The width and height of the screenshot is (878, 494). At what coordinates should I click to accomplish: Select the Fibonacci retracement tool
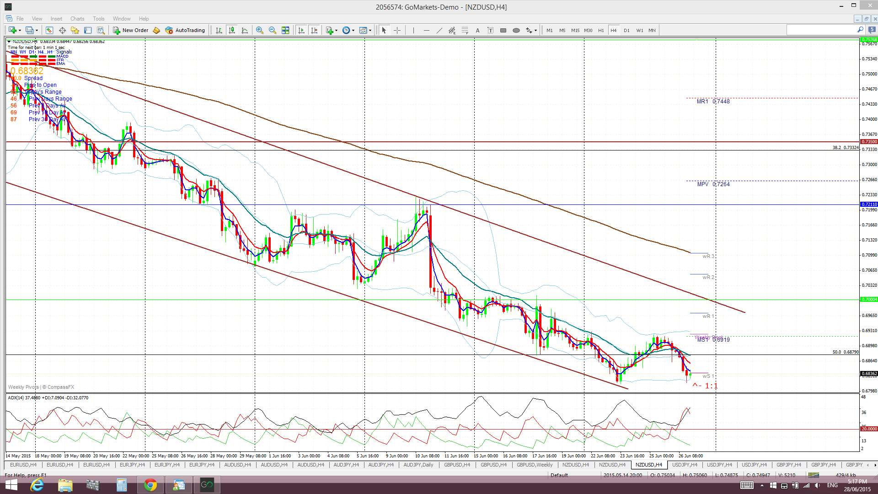tap(465, 30)
